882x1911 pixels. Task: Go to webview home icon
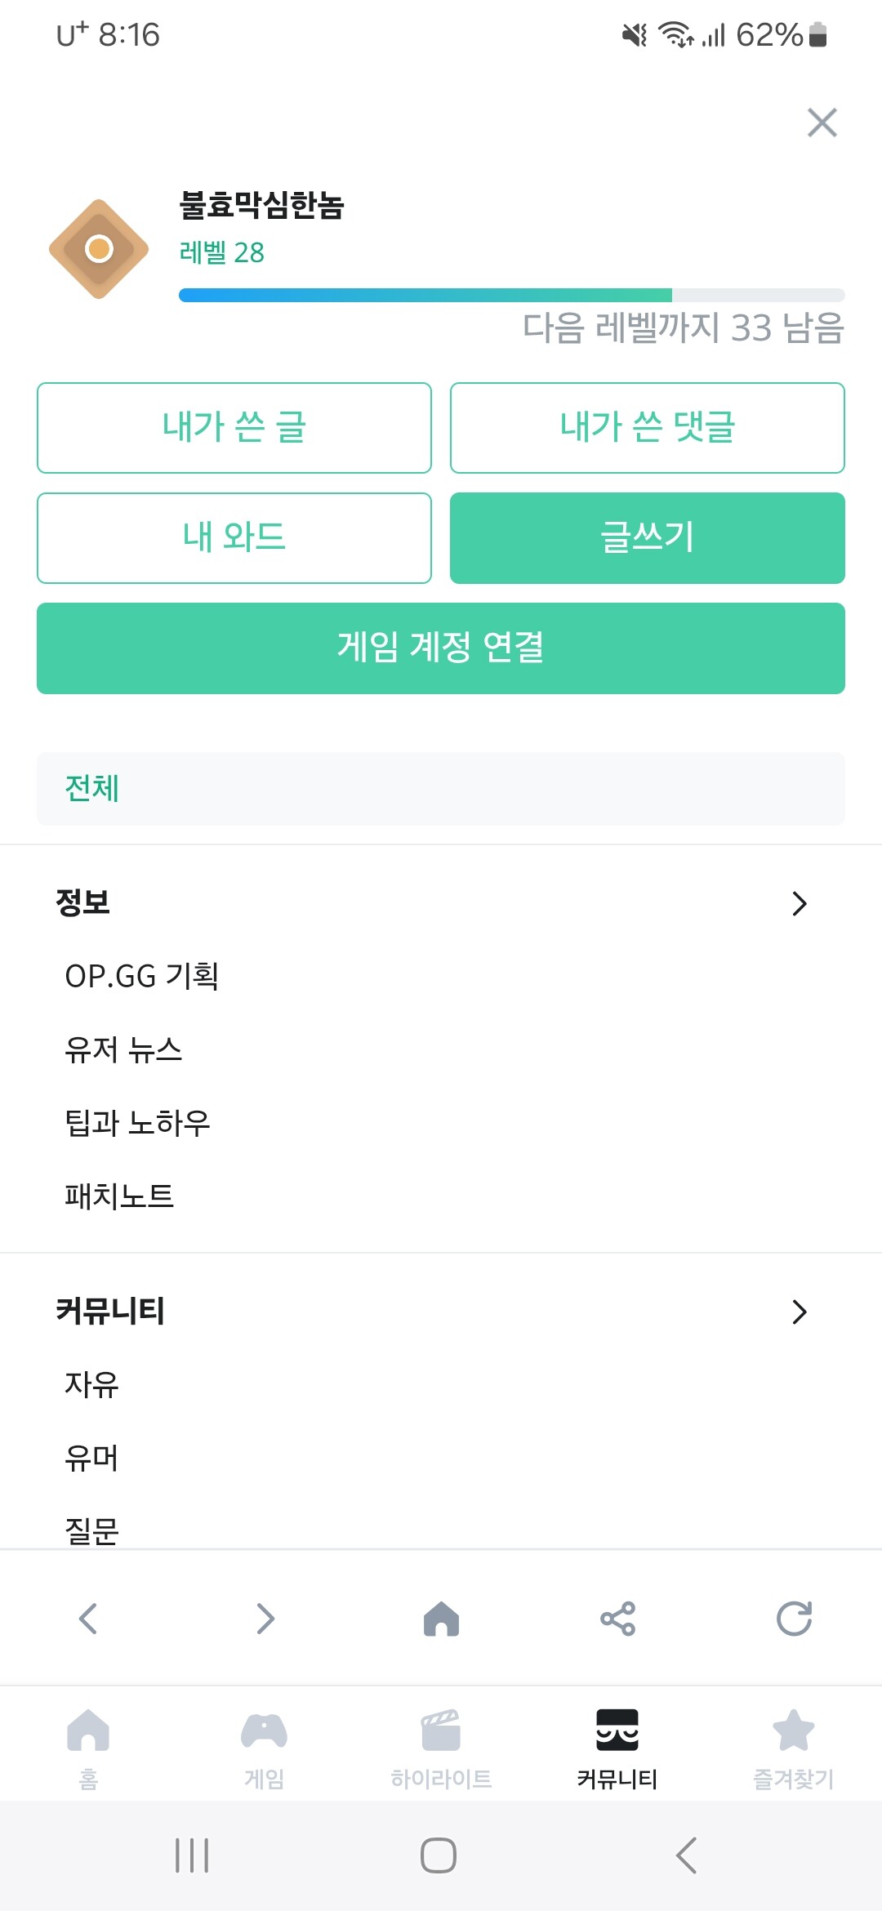click(x=441, y=1619)
